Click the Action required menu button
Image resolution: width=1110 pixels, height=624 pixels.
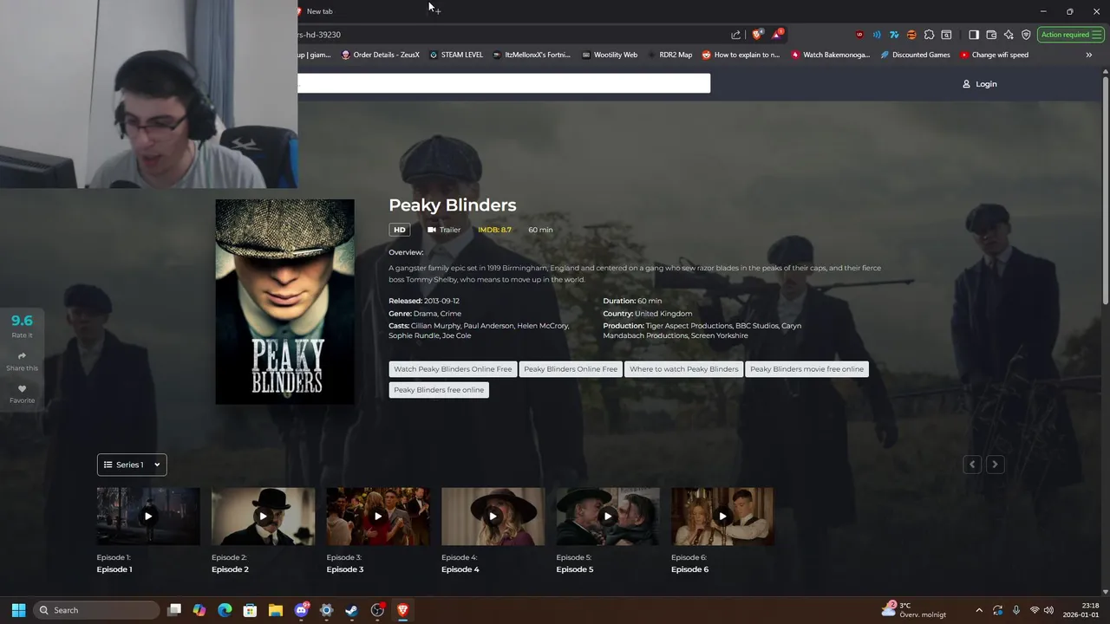[1071, 35]
